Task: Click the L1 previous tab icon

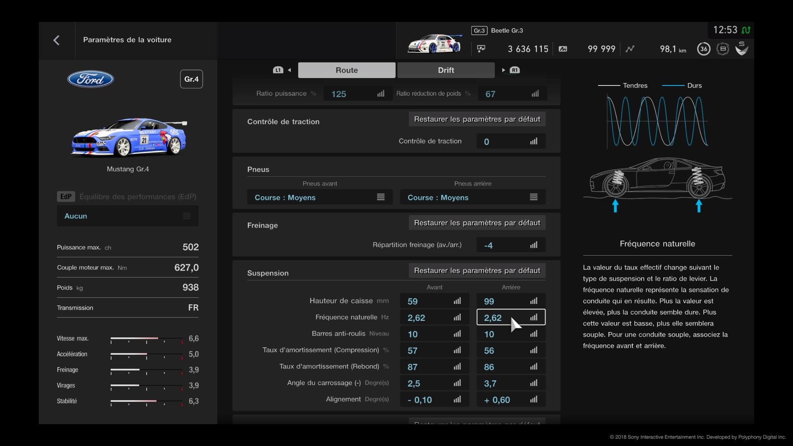Action: (x=278, y=70)
